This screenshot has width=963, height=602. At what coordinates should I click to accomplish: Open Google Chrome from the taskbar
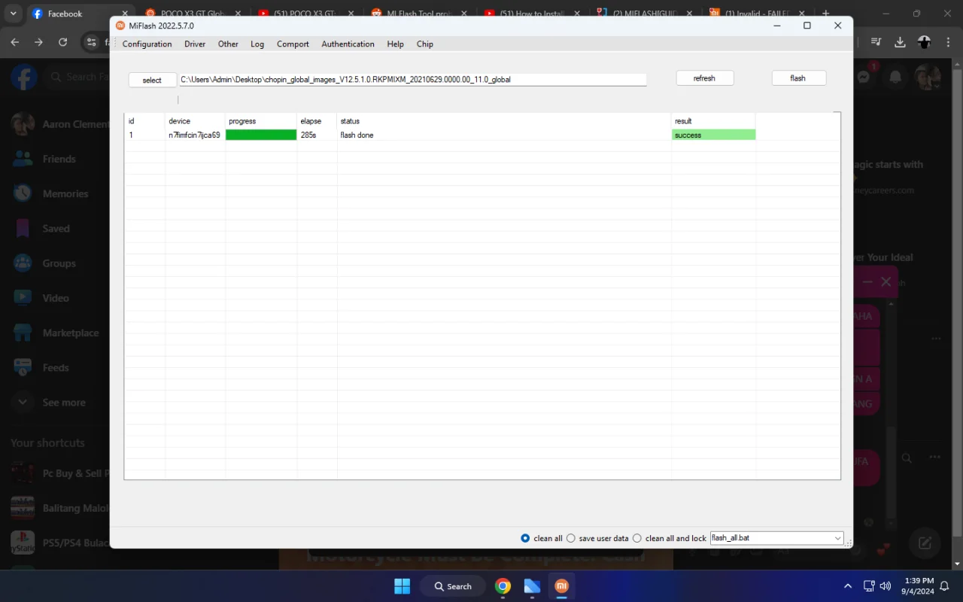503,586
